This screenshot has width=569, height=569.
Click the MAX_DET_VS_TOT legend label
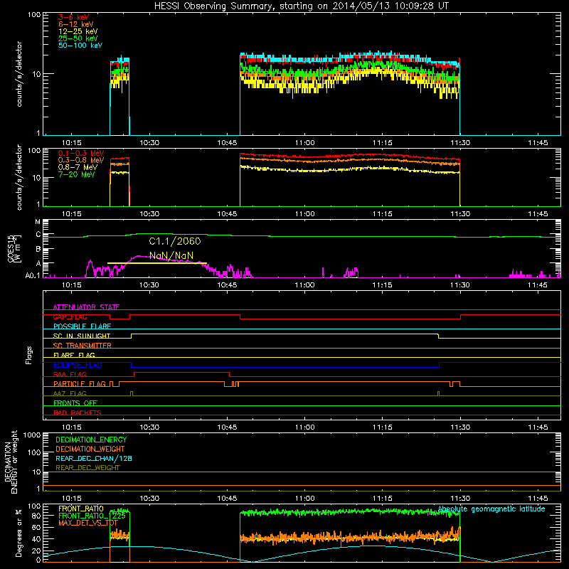[87, 523]
